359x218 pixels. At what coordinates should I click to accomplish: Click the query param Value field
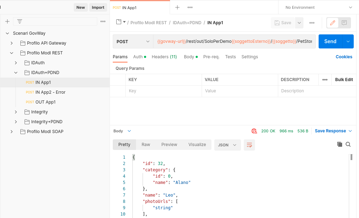[240, 91]
